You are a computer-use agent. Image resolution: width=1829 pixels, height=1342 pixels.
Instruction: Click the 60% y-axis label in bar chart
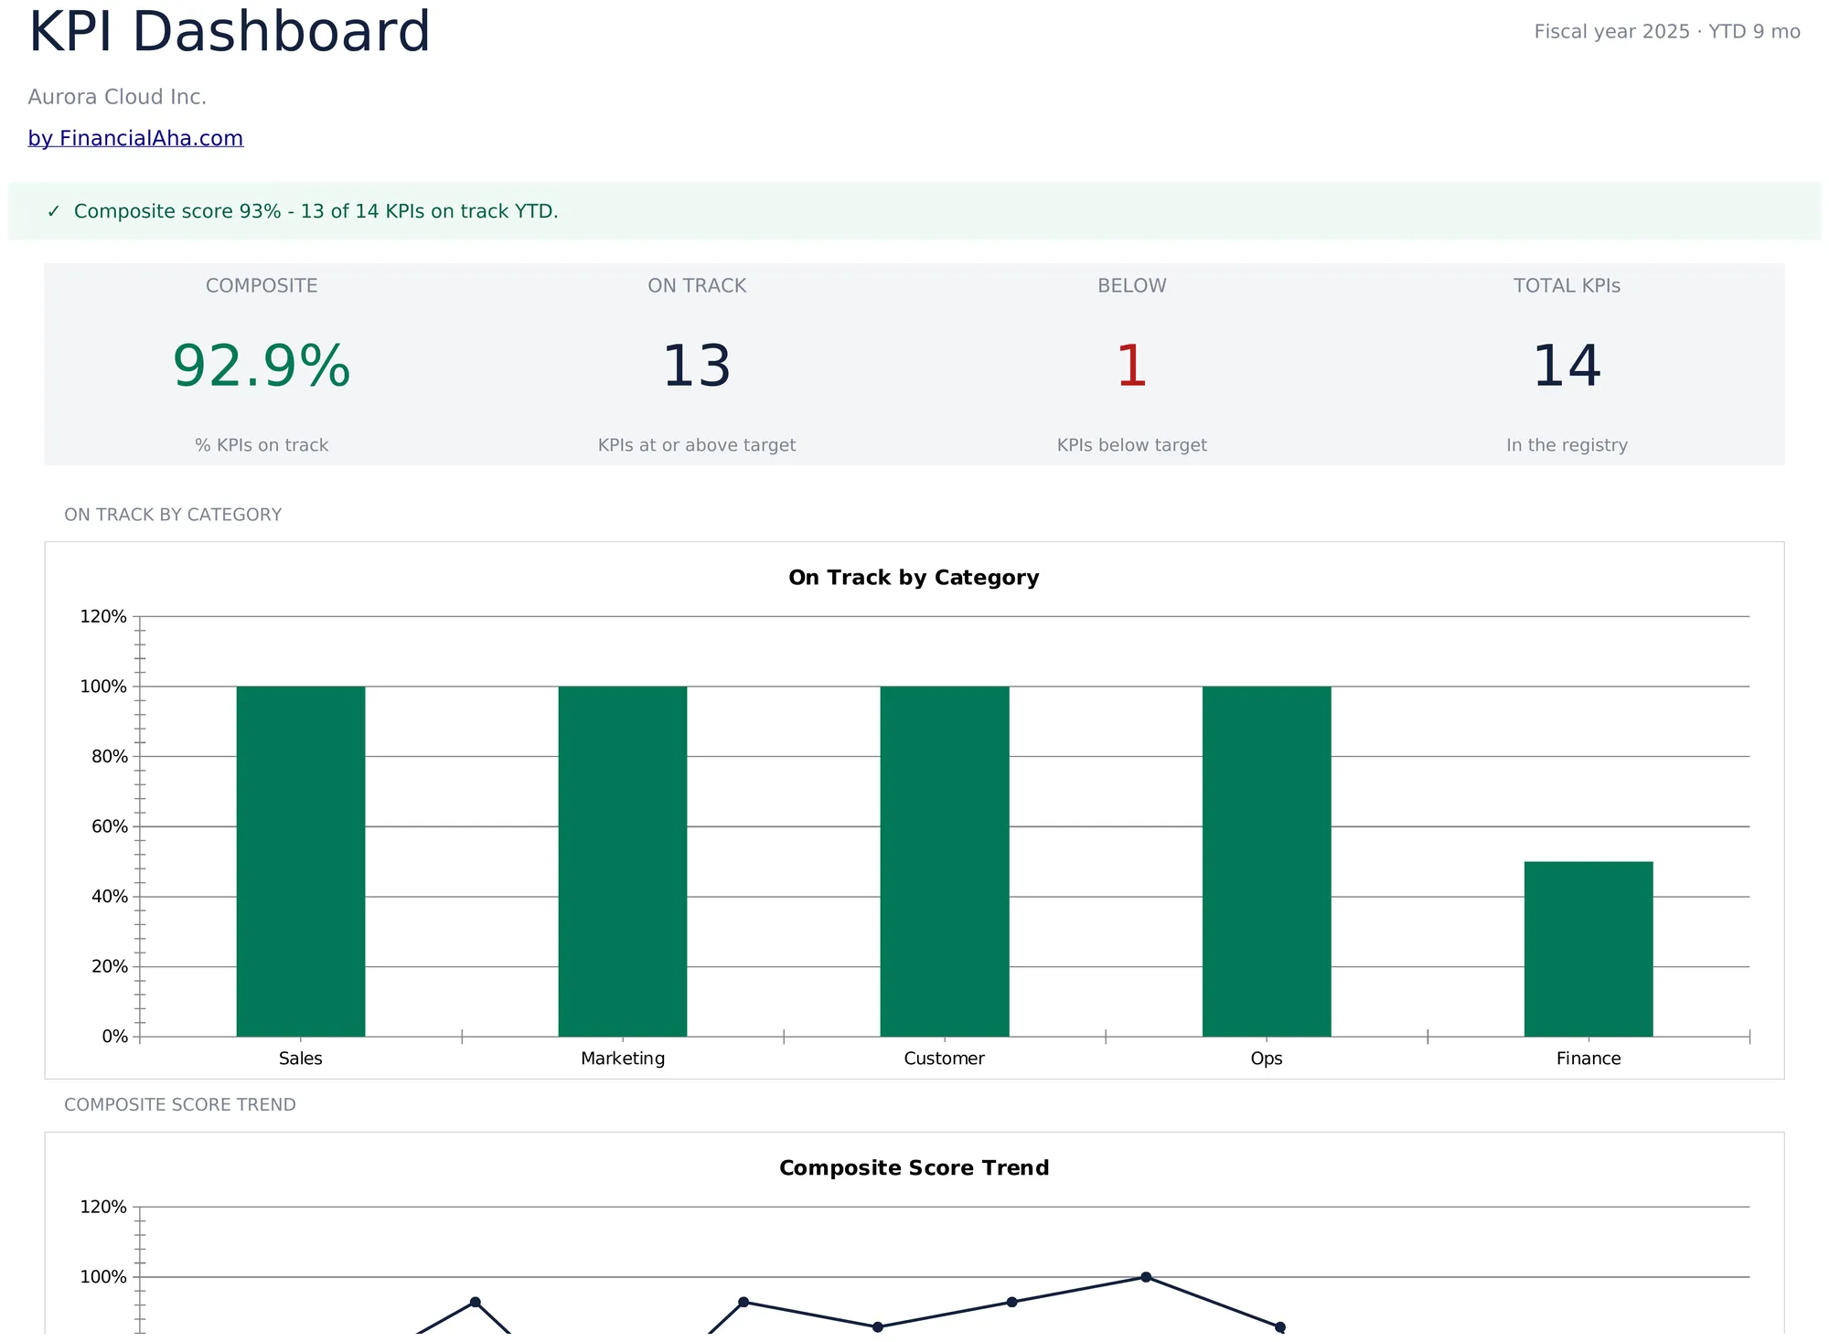pos(110,826)
